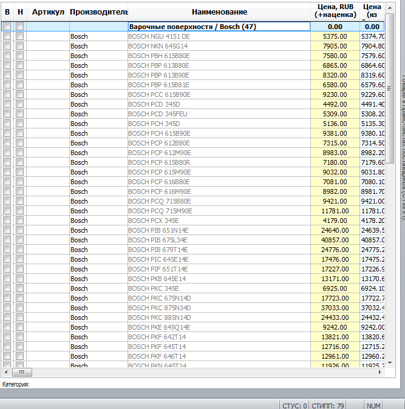
Task: Click the Bosch manufacturer cell for PCP 616M90E
Action: tap(98, 191)
